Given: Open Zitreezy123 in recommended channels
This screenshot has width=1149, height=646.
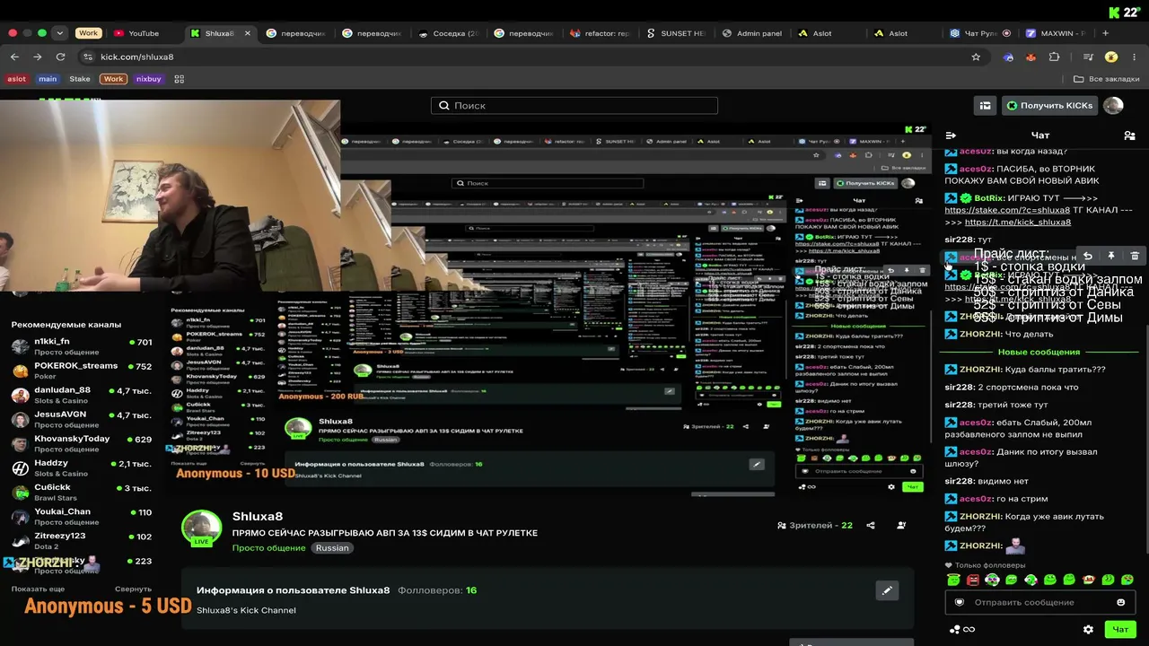Looking at the screenshot, I should 82,540.
